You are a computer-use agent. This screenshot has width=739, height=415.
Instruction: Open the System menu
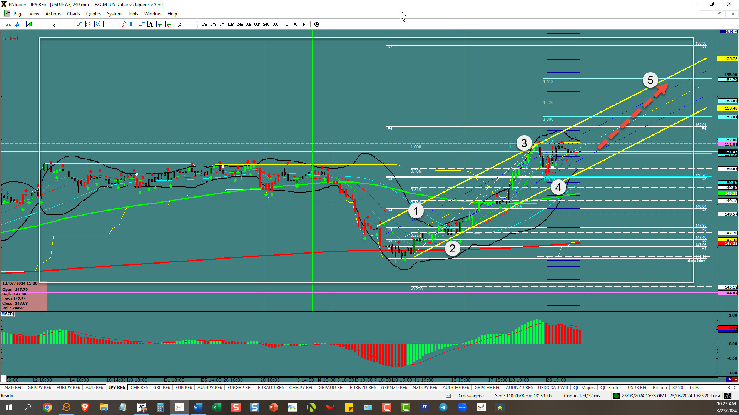tap(114, 14)
